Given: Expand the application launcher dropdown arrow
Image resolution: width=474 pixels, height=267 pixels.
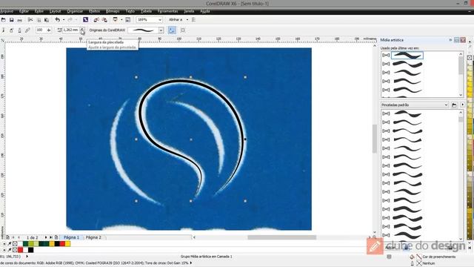Looking at the screenshot, I should [121, 20].
